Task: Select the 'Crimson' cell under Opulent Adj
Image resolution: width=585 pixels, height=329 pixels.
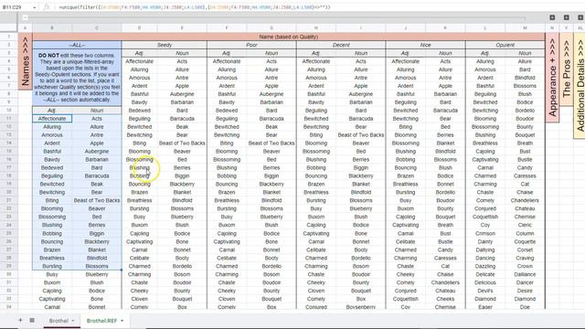Action: point(485,234)
